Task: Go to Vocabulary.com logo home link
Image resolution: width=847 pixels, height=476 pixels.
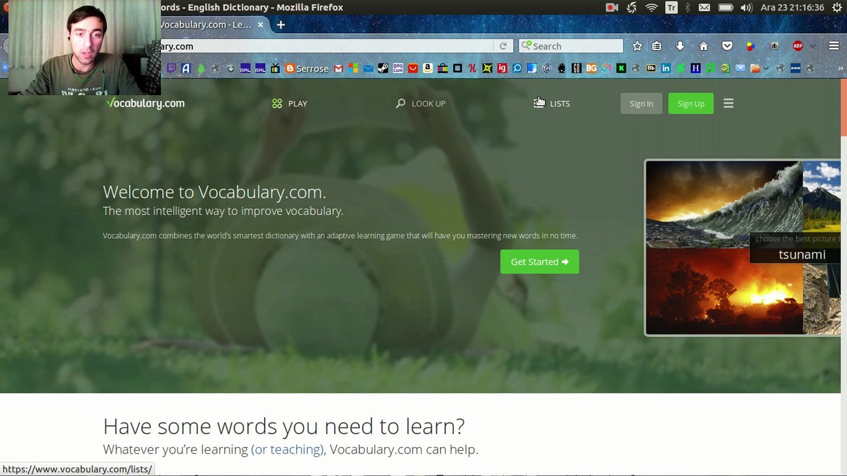Action: coord(146,103)
